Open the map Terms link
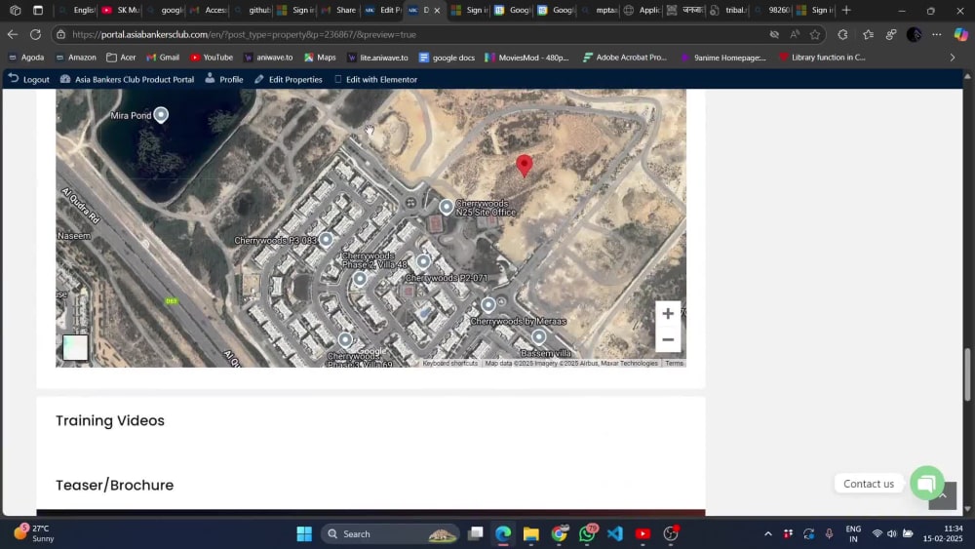 click(674, 363)
